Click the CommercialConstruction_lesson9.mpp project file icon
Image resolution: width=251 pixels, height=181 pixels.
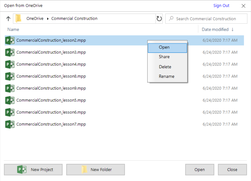pyautogui.click(x=10, y=88)
